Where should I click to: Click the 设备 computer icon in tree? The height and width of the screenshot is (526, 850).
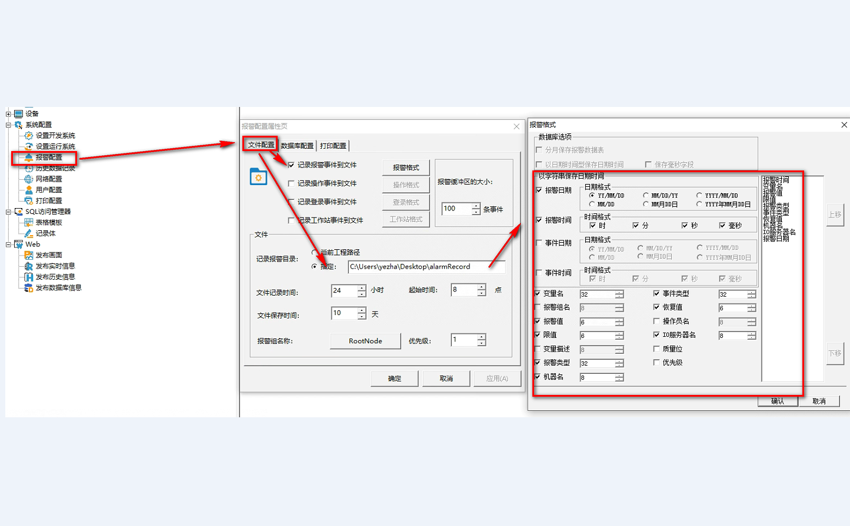tap(18, 114)
